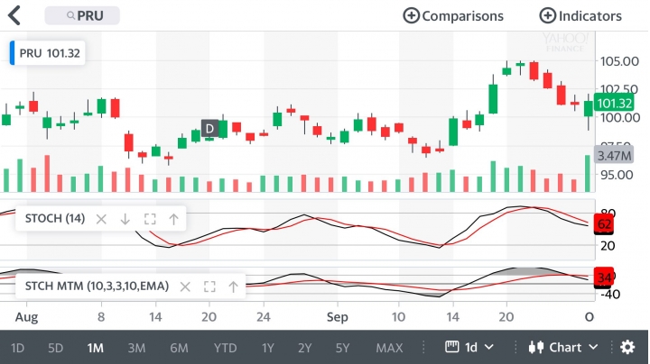Screen dimensions: 650x364
Task: Remove the STCH MTM indicator
Action: pyautogui.click(x=185, y=287)
